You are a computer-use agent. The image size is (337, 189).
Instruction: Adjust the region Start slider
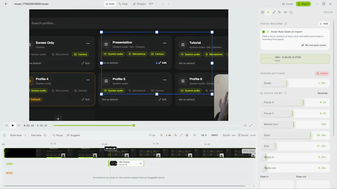pos(295,135)
